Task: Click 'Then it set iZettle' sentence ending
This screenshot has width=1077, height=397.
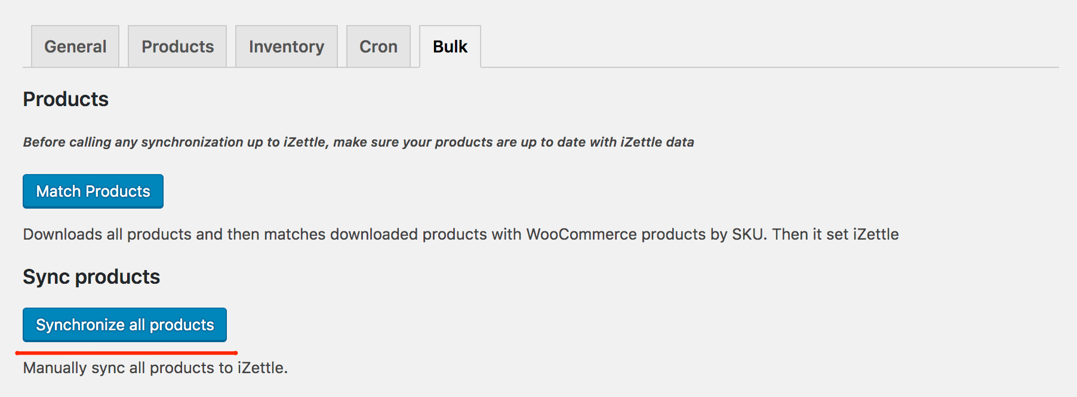Action: [x=835, y=234]
